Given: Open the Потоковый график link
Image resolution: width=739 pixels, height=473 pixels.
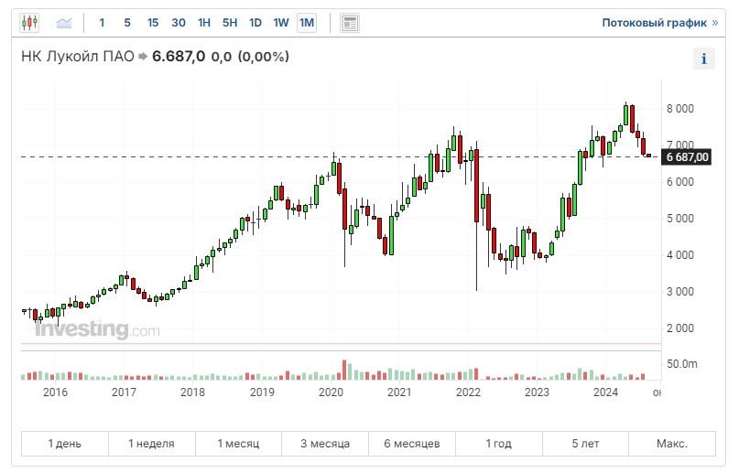Looking at the screenshot, I should 660,23.
